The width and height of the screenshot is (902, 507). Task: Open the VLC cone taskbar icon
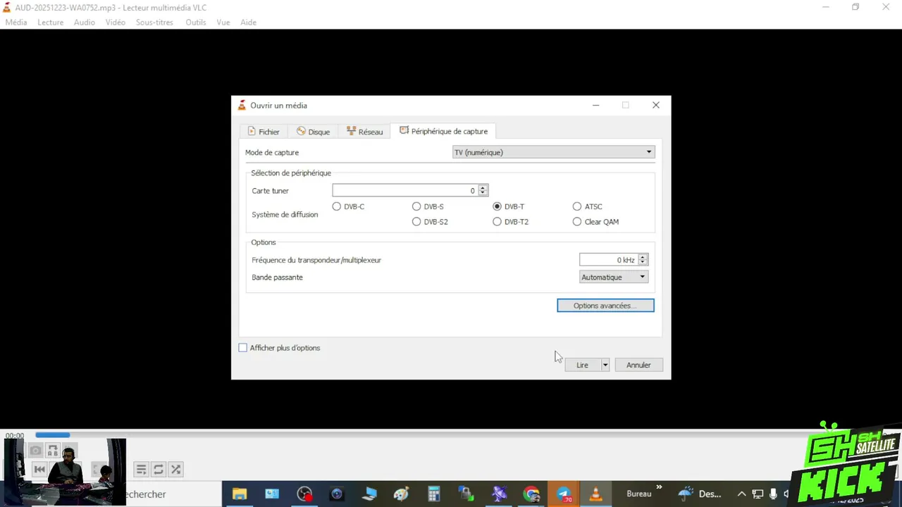click(x=595, y=494)
